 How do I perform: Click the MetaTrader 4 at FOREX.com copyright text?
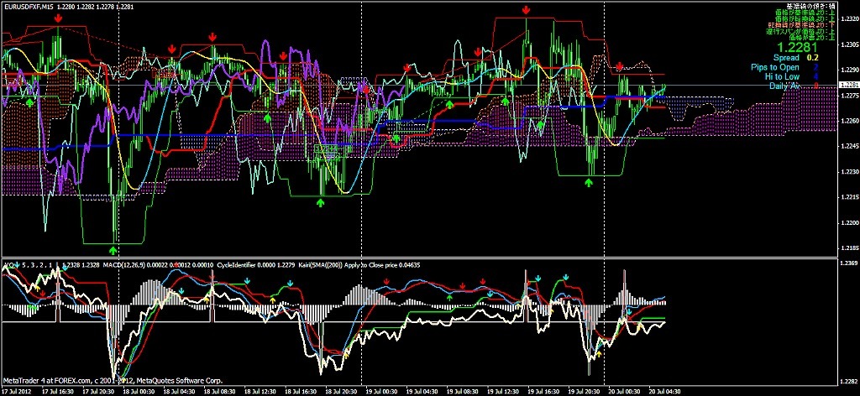click(x=112, y=382)
